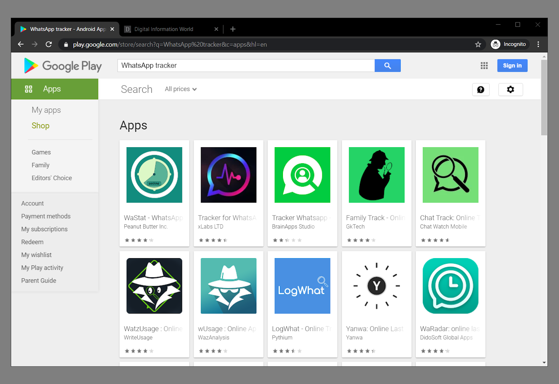
Task: Expand the All prices filter dropdown
Action: click(x=181, y=89)
